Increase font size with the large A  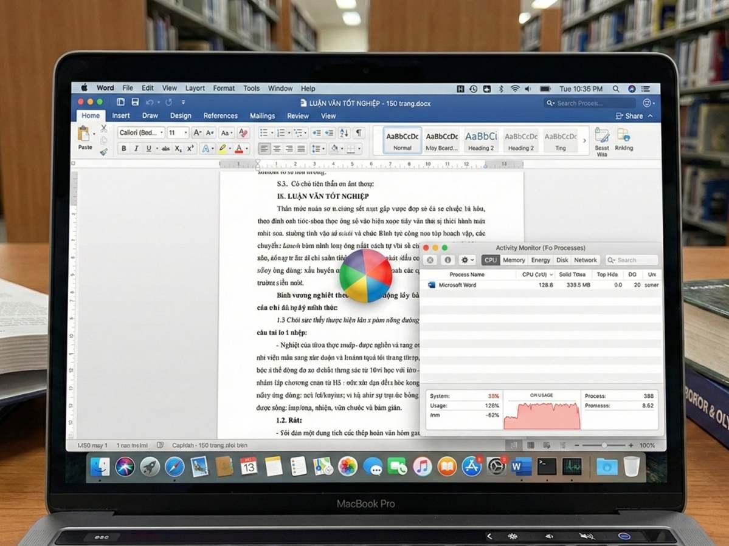[197, 133]
